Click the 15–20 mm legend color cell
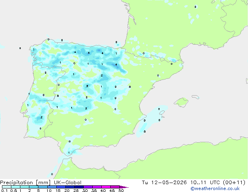Viewport: 248px width, 192px height. [x=61, y=187]
